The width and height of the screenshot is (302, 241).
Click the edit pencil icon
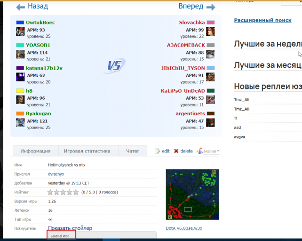tap(157, 151)
